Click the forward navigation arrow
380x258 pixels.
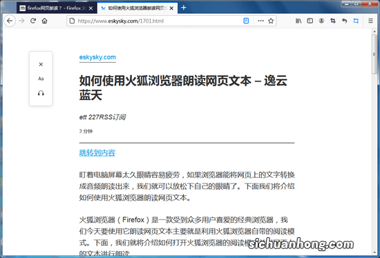pos(21,21)
